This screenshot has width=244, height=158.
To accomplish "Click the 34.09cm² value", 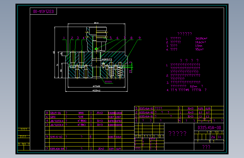I will coord(201,39).
